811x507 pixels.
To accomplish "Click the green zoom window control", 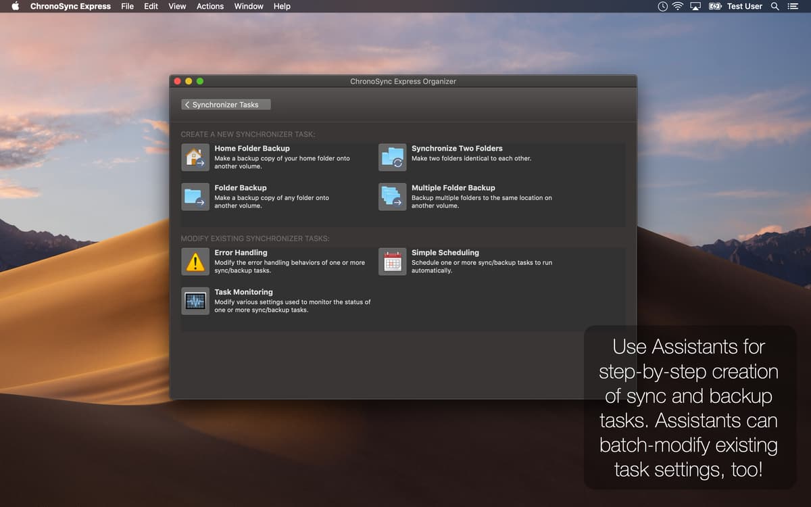I will coord(199,80).
